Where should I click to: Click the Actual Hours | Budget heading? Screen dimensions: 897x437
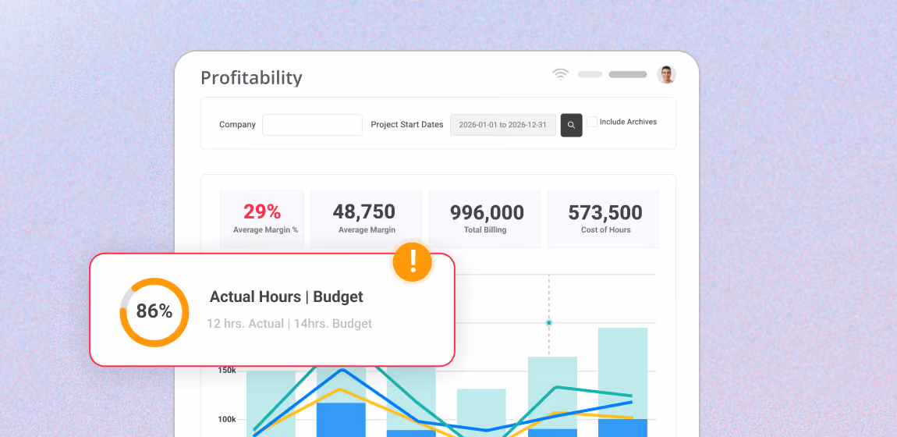coord(286,297)
